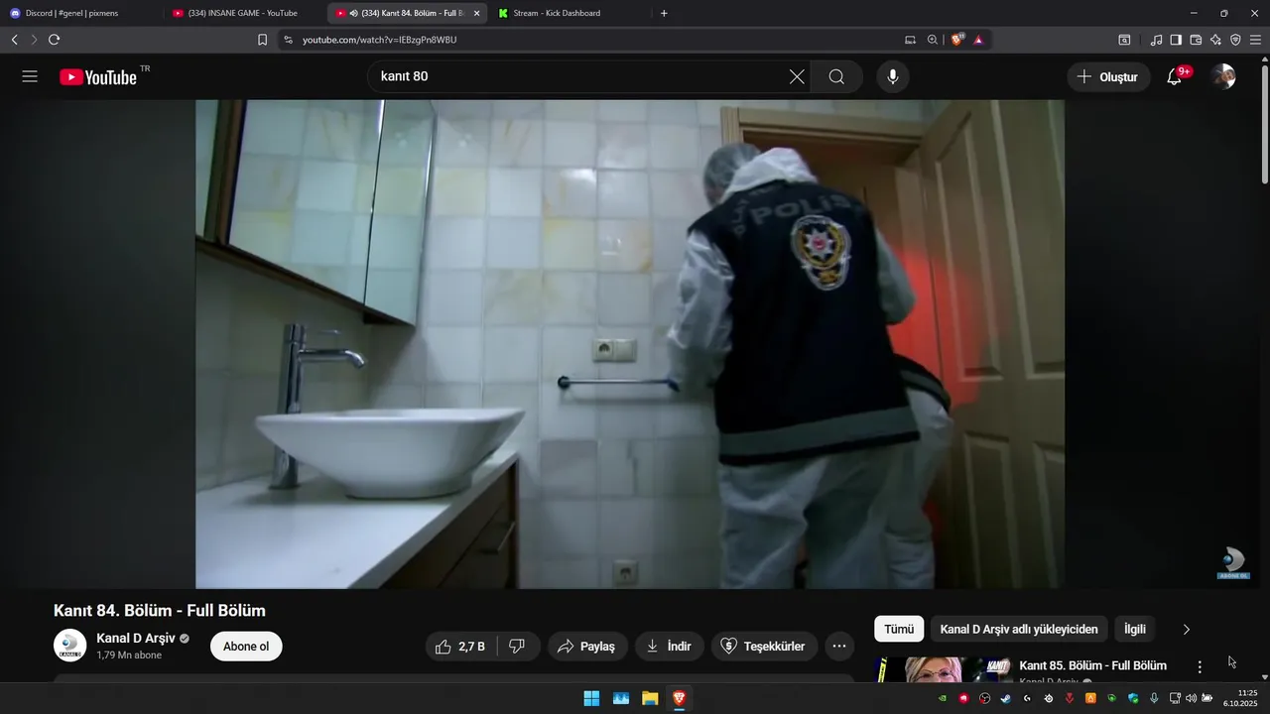Image resolution: width=1270 pixels, height=714 pixels.
Task: Click the 1,79 Mn abone subscriber count
Action: (129, 655)
